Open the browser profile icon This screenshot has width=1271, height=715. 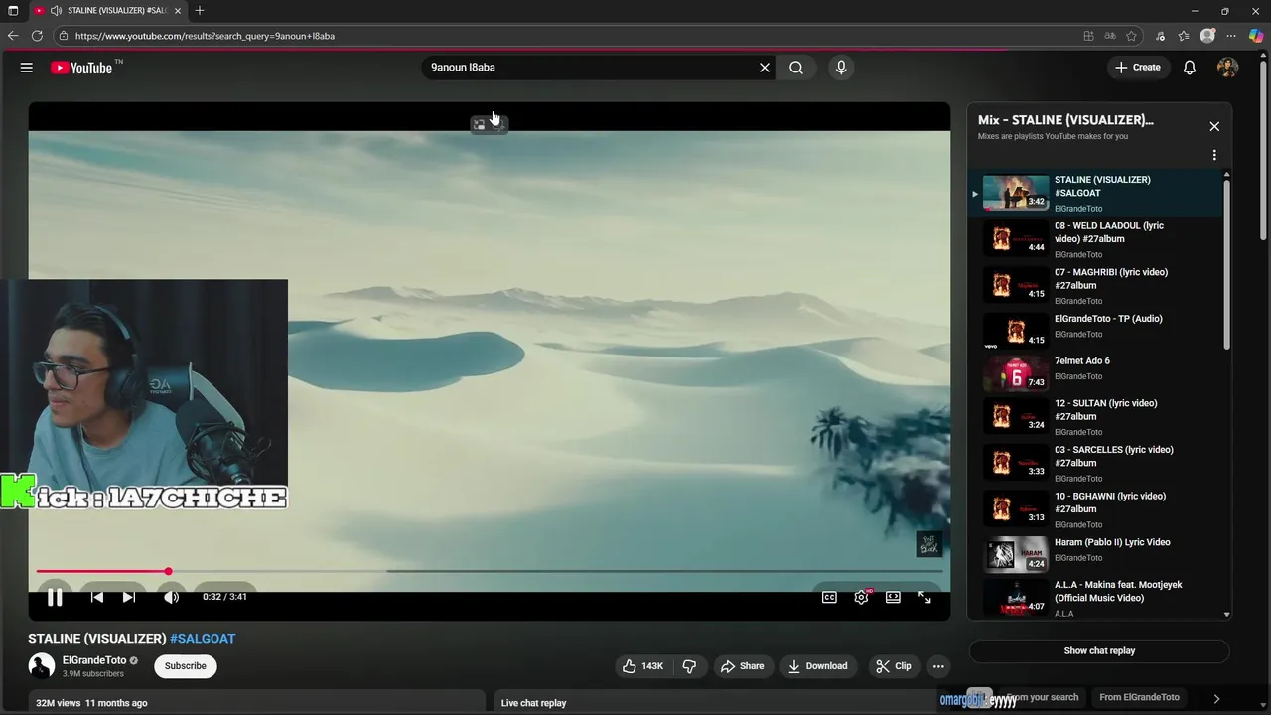(1207, 36)
